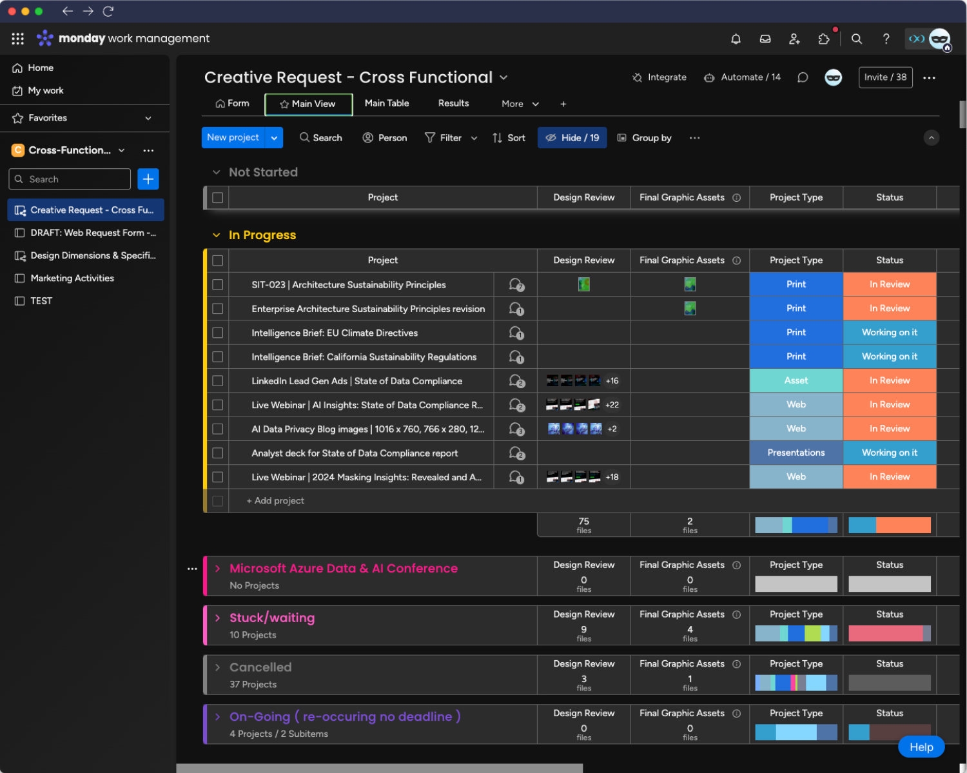
Task: Click the blue add item plus button in sidebar
Action: 148,179
